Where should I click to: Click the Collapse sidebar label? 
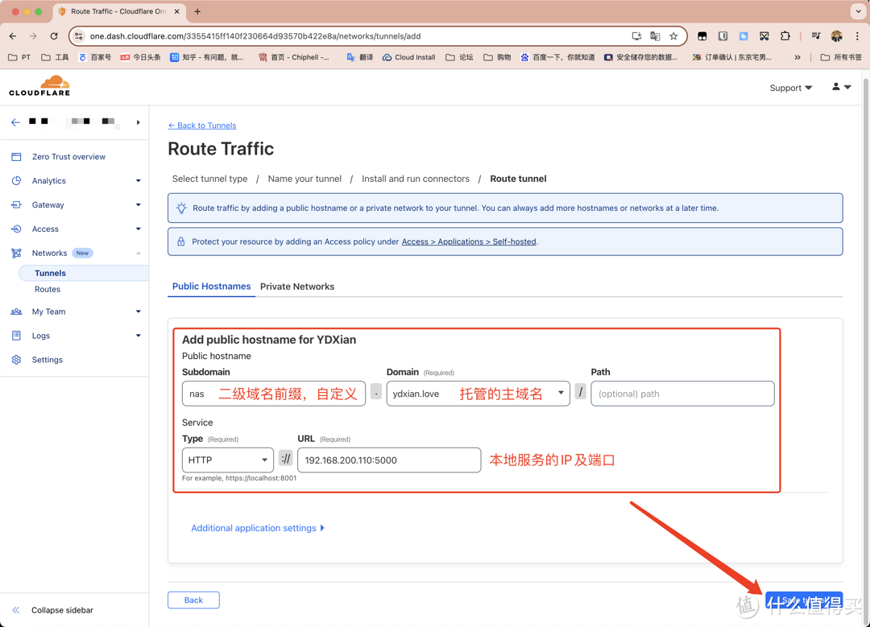tap(62, 610)
